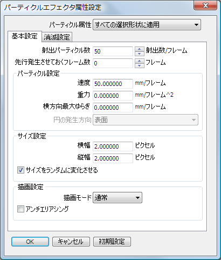Screen dimensions: 221x260
Task: Decrease 射出パーティクル数 with the down arrow
Action: 140,54
